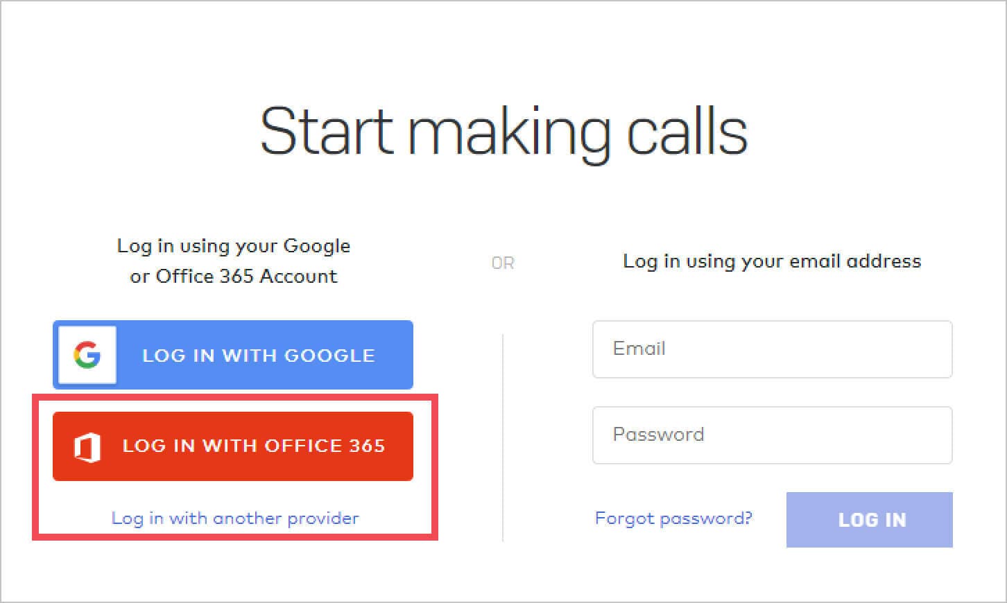
Task: Click the Start making calls heading
Action: point(504,132)
